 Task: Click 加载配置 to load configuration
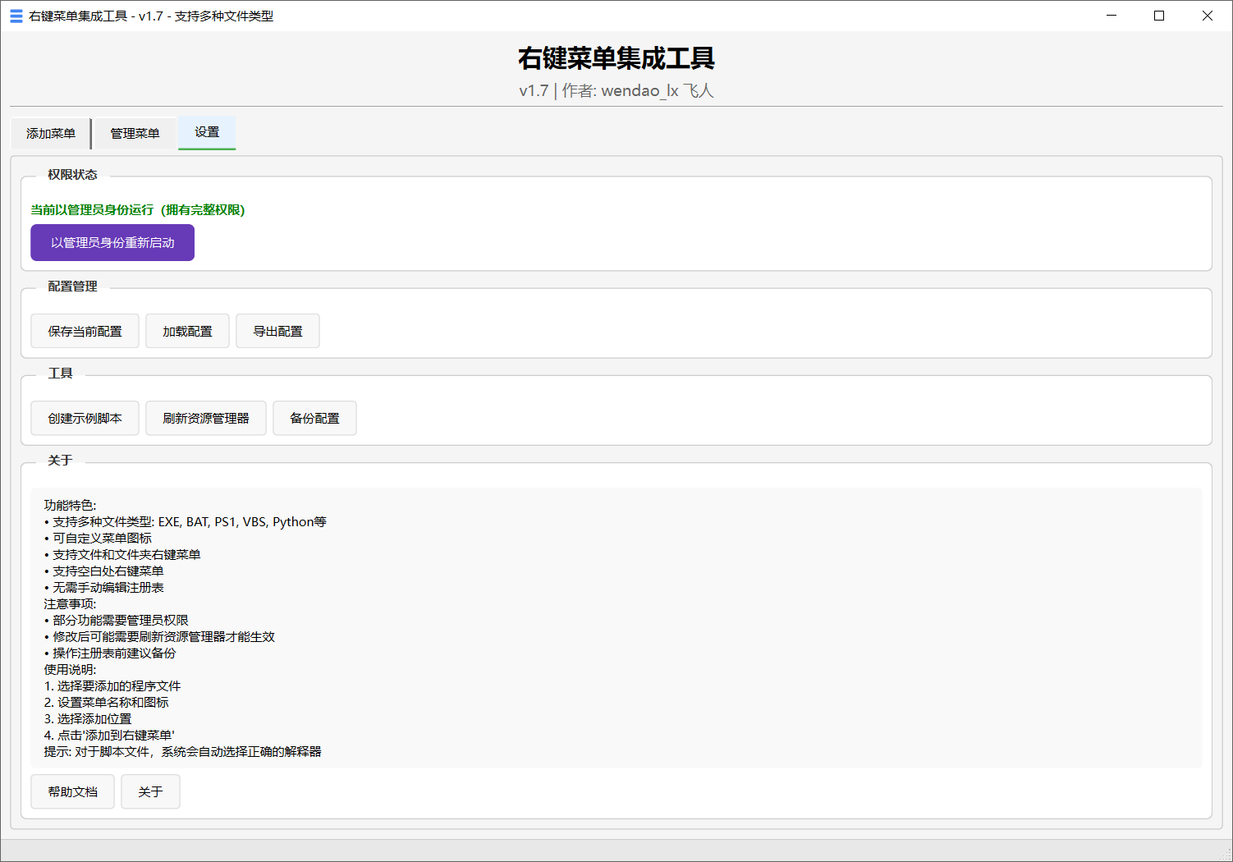click(x=187, y=331)
